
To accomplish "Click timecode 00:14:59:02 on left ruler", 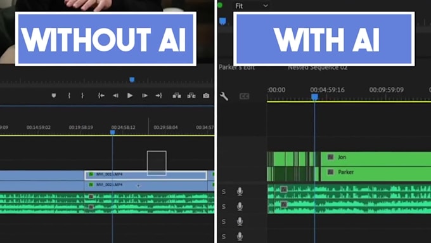I will click(x=39, y=128).
